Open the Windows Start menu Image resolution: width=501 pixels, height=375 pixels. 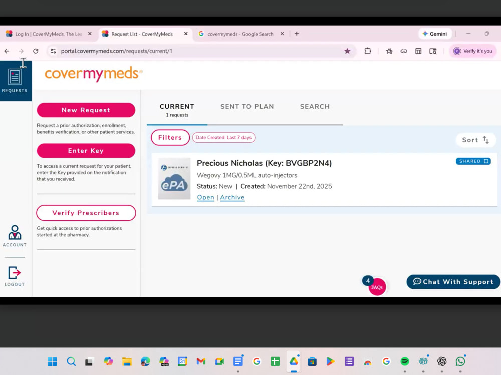click(53, 361)
